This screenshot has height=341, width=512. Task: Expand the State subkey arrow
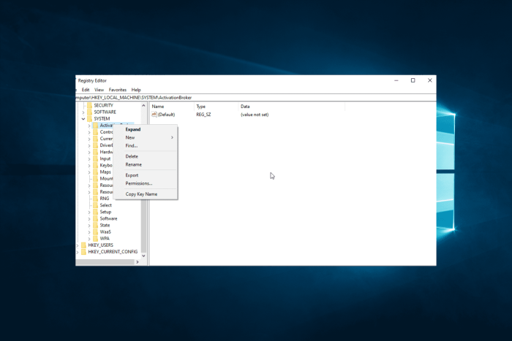89,226
